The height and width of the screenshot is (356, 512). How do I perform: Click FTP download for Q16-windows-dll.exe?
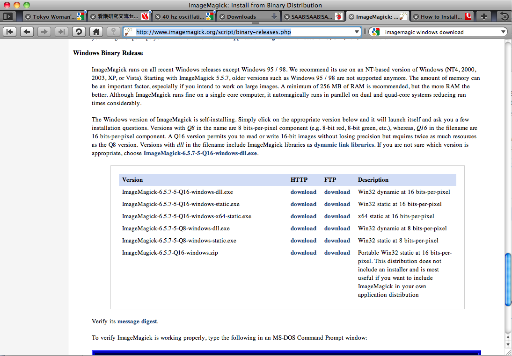(x=337, y=192)
